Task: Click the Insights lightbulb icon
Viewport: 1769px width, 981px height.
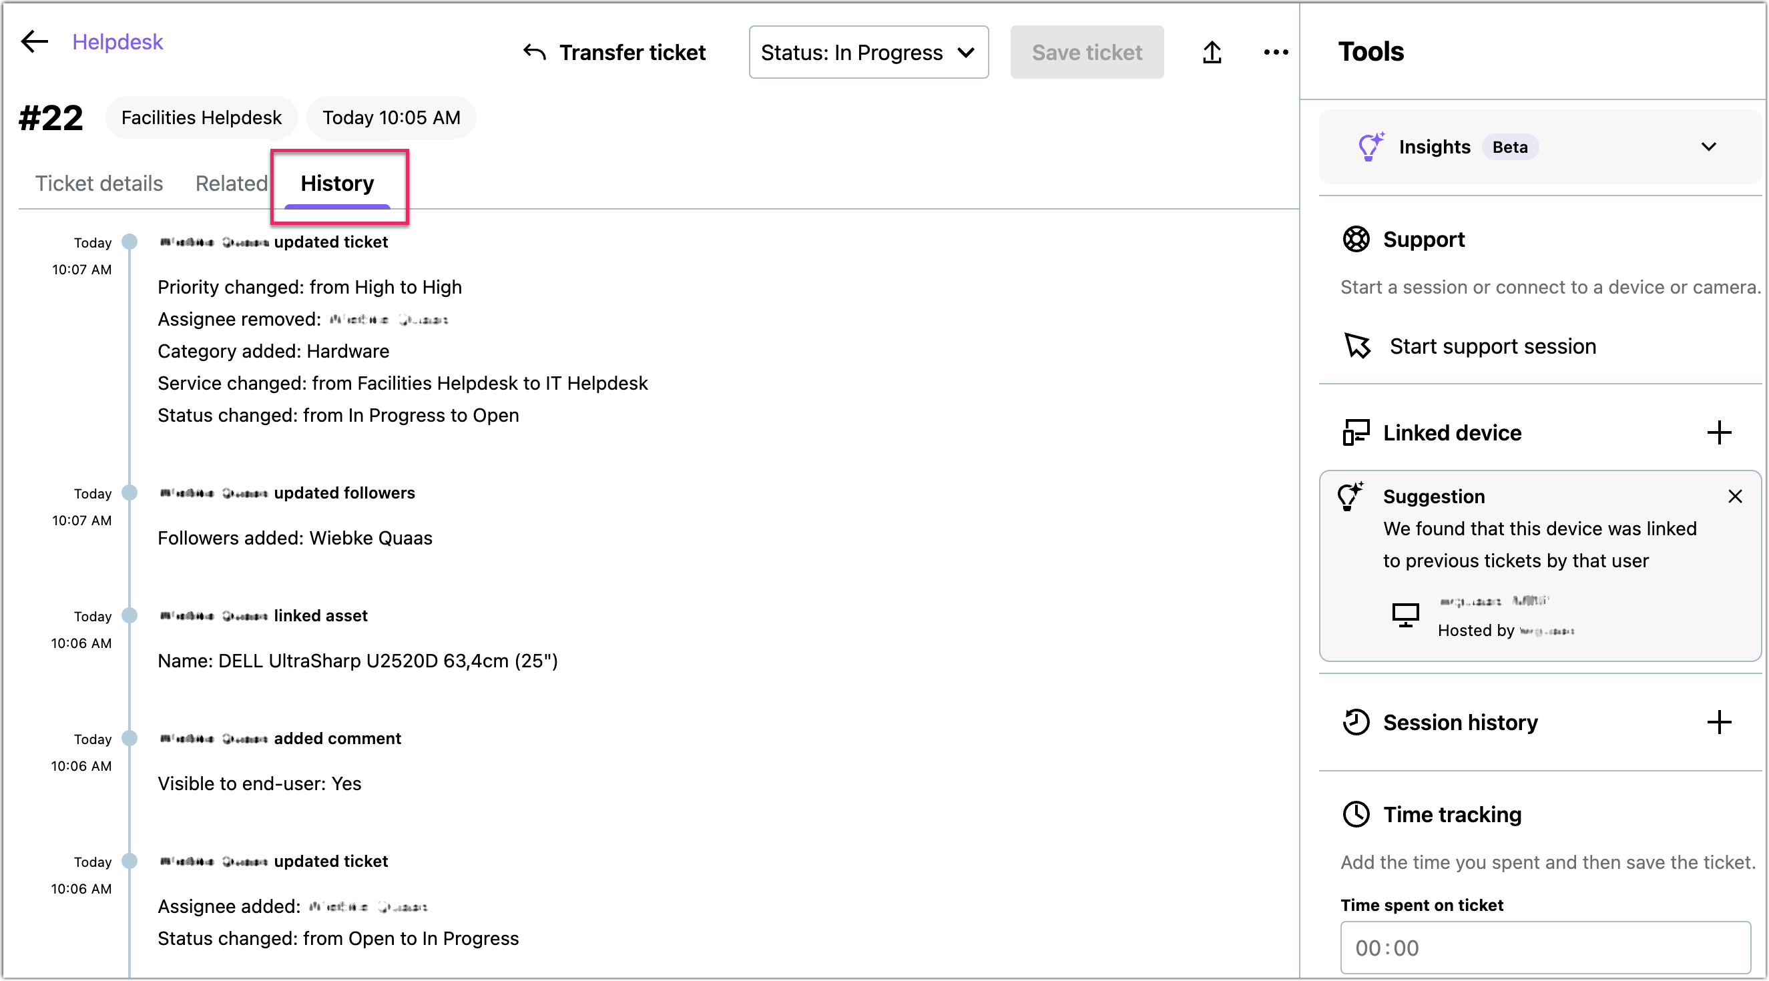Action: (x=1370, y=147)
